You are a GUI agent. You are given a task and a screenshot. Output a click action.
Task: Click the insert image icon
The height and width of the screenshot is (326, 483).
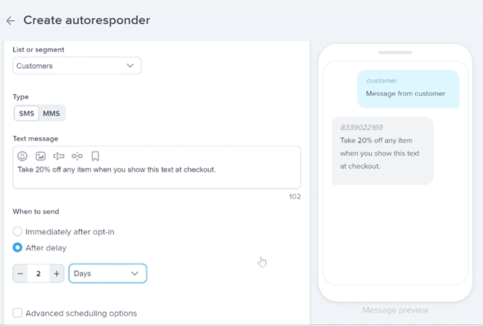coord(41,156)
